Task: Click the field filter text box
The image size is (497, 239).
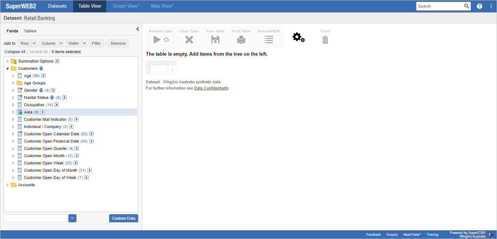Action: 35,218
